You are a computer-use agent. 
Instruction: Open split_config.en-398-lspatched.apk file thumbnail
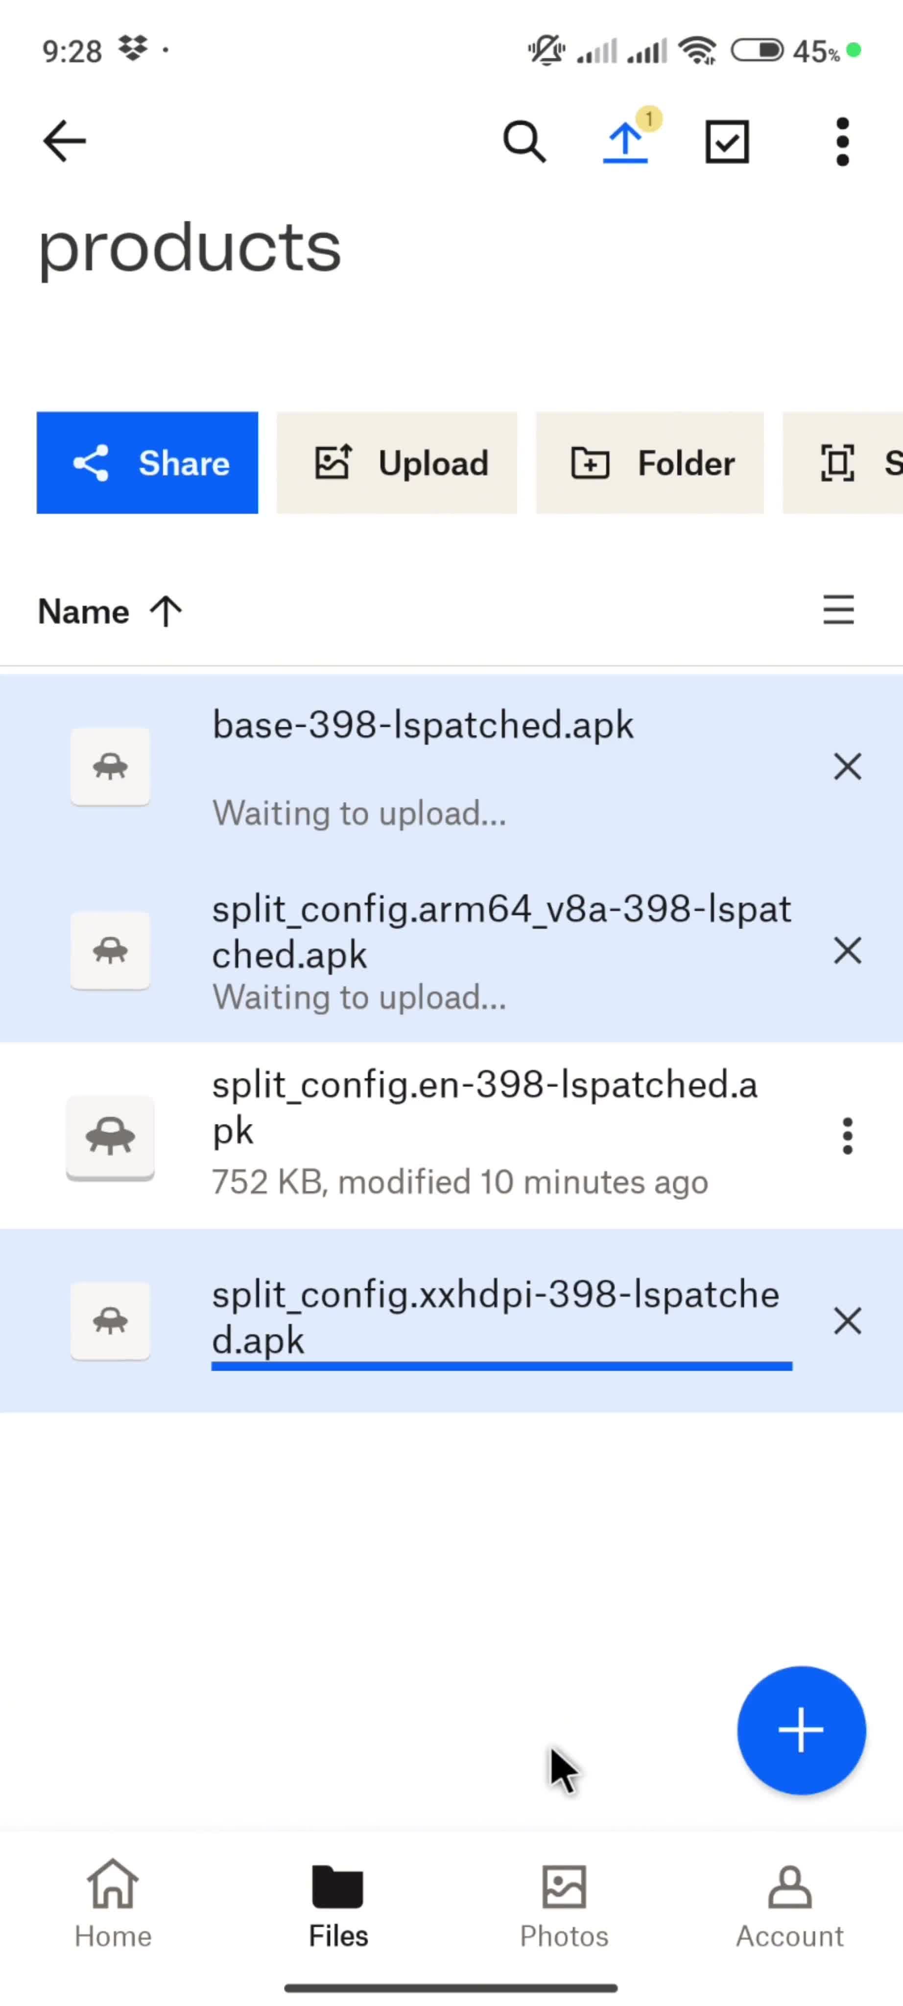tap(110, 1136)
